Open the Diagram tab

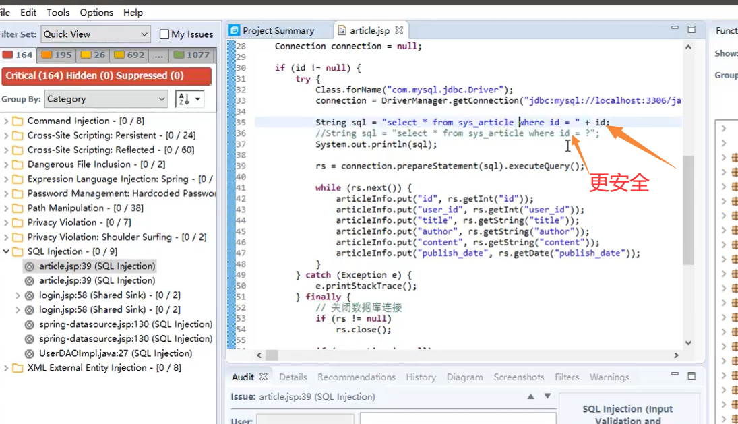point(464,377)
